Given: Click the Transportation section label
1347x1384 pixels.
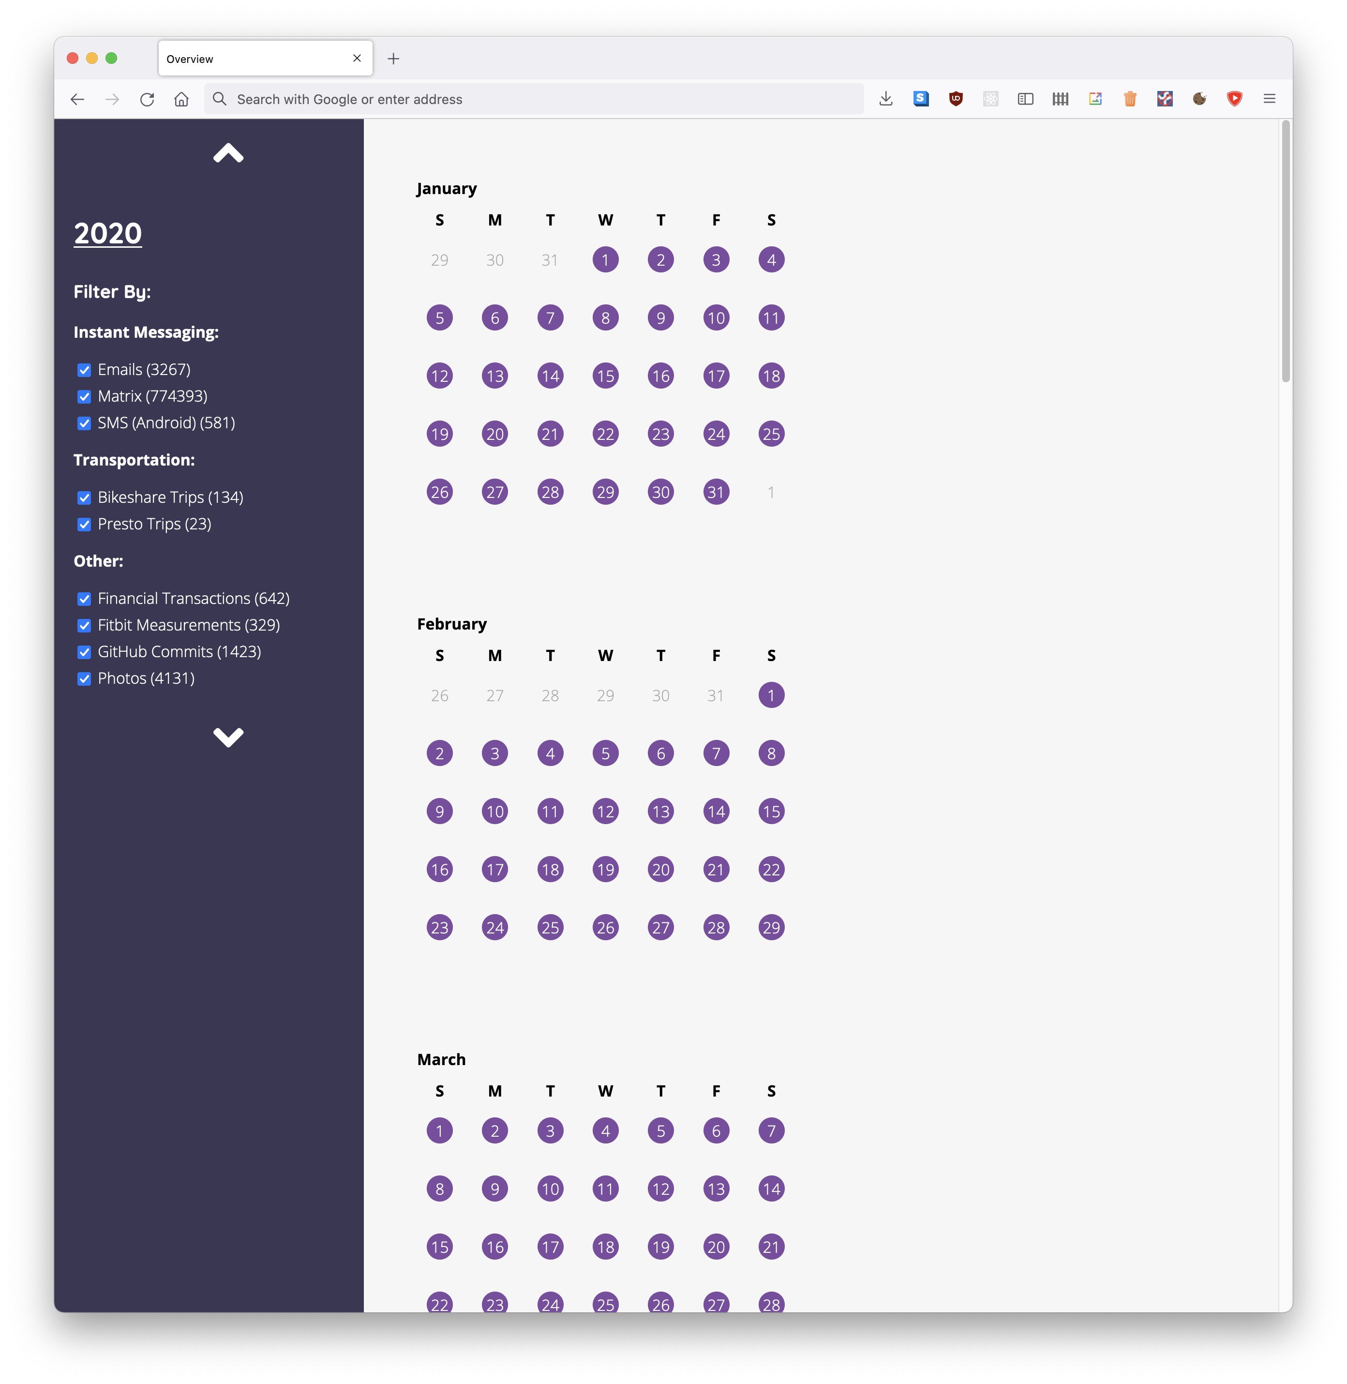Looking at the screenshot, I should (134, 460).
